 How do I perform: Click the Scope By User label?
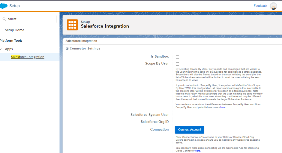click(157, 63)
